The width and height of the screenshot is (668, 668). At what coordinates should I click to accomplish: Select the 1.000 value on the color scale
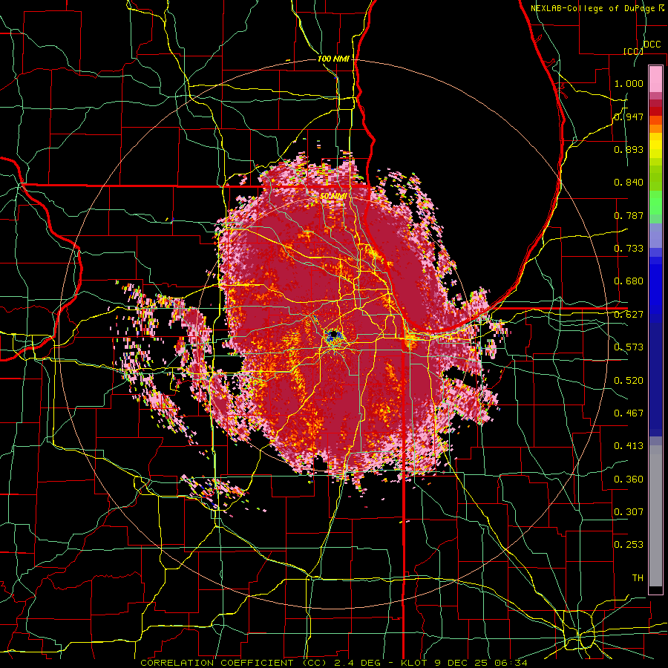629,83
